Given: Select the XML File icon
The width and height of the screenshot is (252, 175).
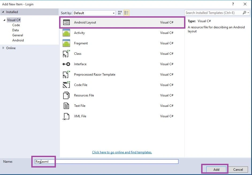Looking at the screenshot, I should 66,116.
